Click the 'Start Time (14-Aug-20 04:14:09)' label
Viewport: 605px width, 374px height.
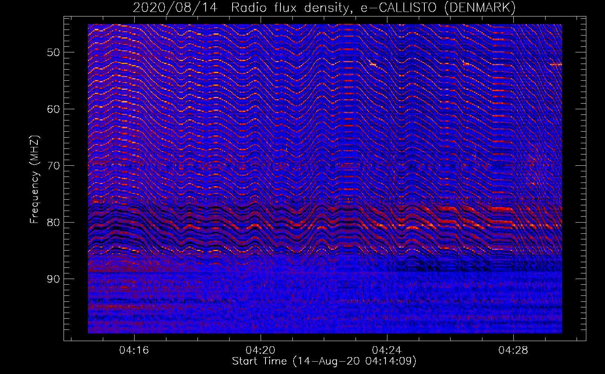click(324, 361)
